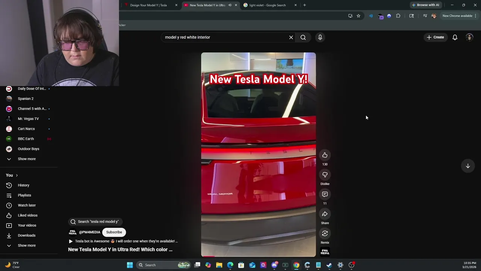Open Microsoft Edge from taskbar
The width and height of the screenshot is (481, 271).
point(230,265)
